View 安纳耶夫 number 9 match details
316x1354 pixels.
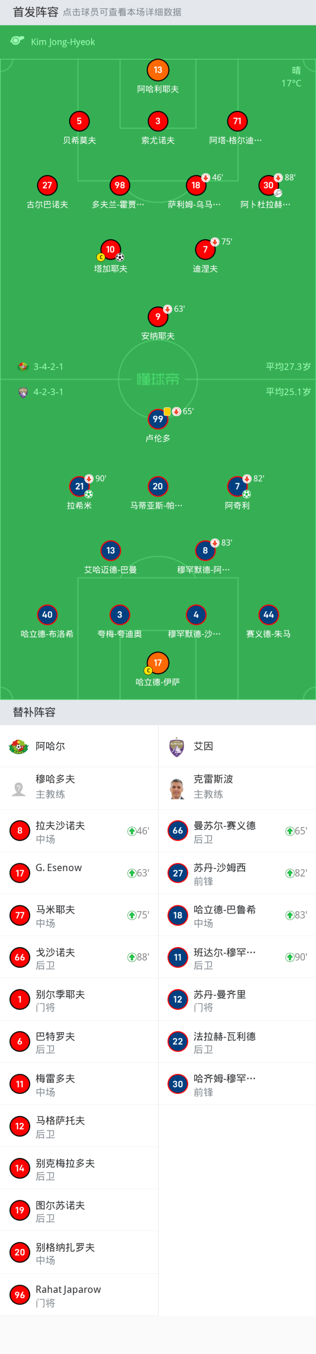158,316
